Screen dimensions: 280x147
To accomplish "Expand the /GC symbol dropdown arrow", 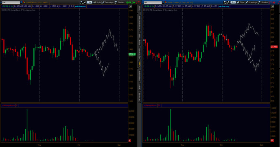I will pos(21,2).
